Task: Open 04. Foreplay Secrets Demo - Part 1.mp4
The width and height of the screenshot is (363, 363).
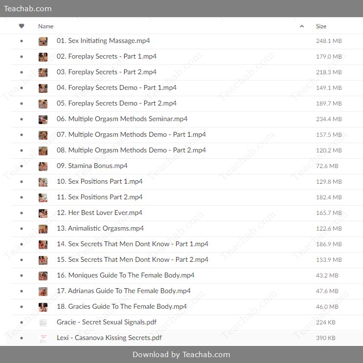Action: pyautogui.click(x=116, y=88)
